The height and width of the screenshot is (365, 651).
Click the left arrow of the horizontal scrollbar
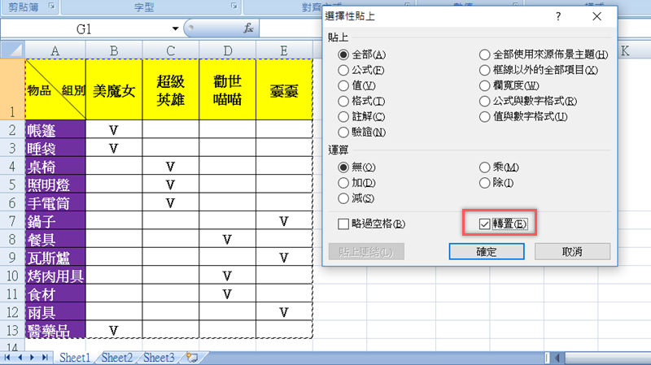click(557, 358)
